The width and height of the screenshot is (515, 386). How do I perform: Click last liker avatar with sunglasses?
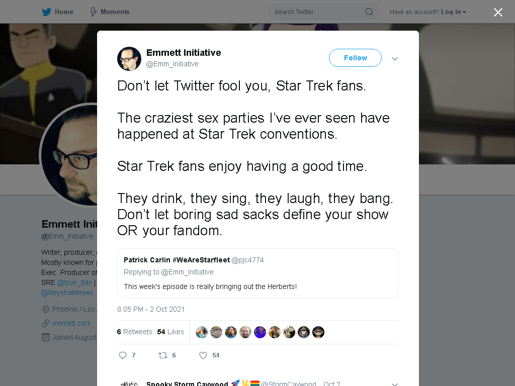click(318, 332)
